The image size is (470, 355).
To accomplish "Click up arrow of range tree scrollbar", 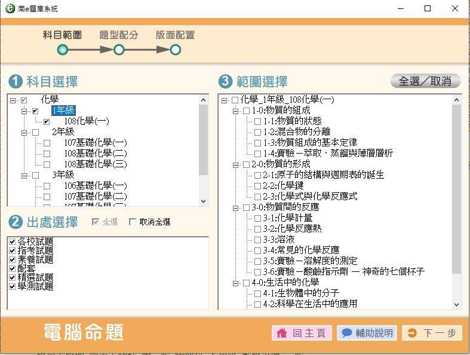I will coord(456,100).
